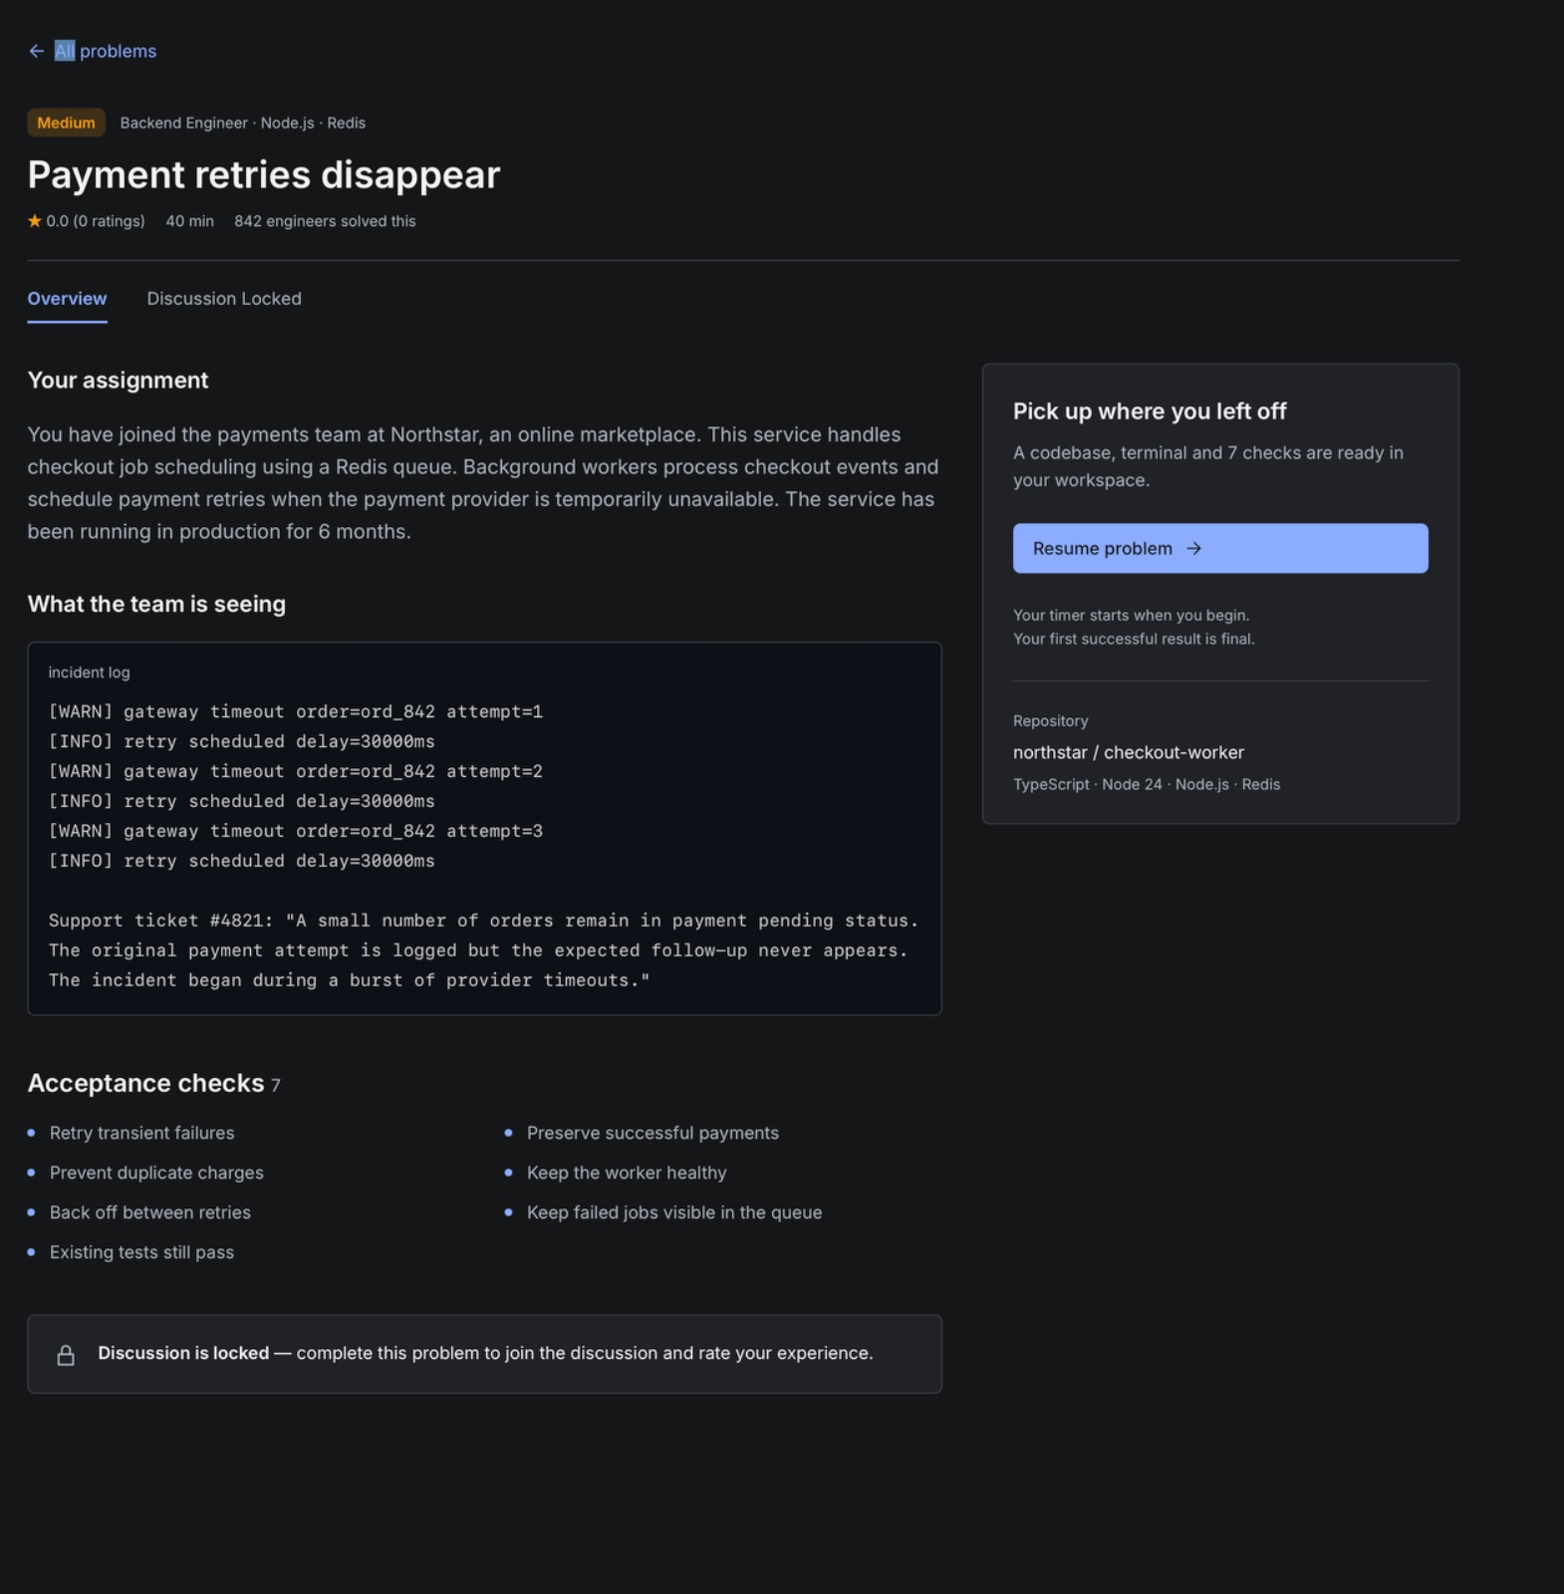Click the Resume problem button
The height and width of the screenshot is (1594, 1564).
(x=1220, y=549)
